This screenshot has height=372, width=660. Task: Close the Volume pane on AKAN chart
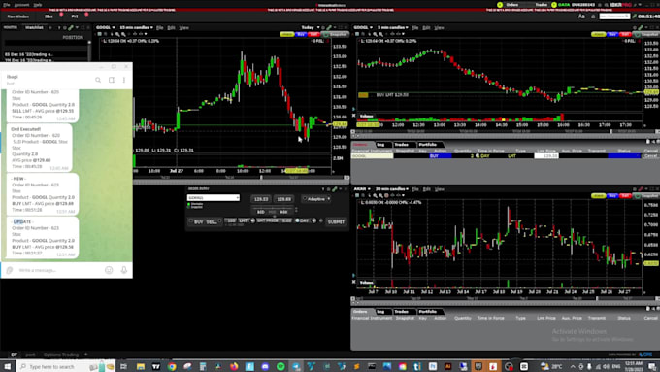pos(353,282)
